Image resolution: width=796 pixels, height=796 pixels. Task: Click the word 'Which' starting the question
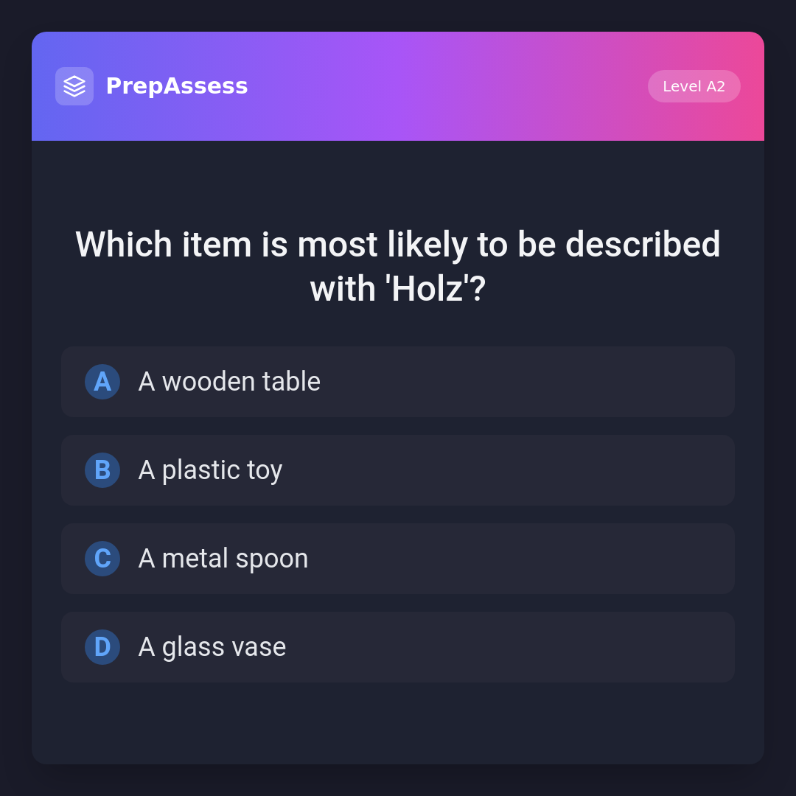[123, 245]
